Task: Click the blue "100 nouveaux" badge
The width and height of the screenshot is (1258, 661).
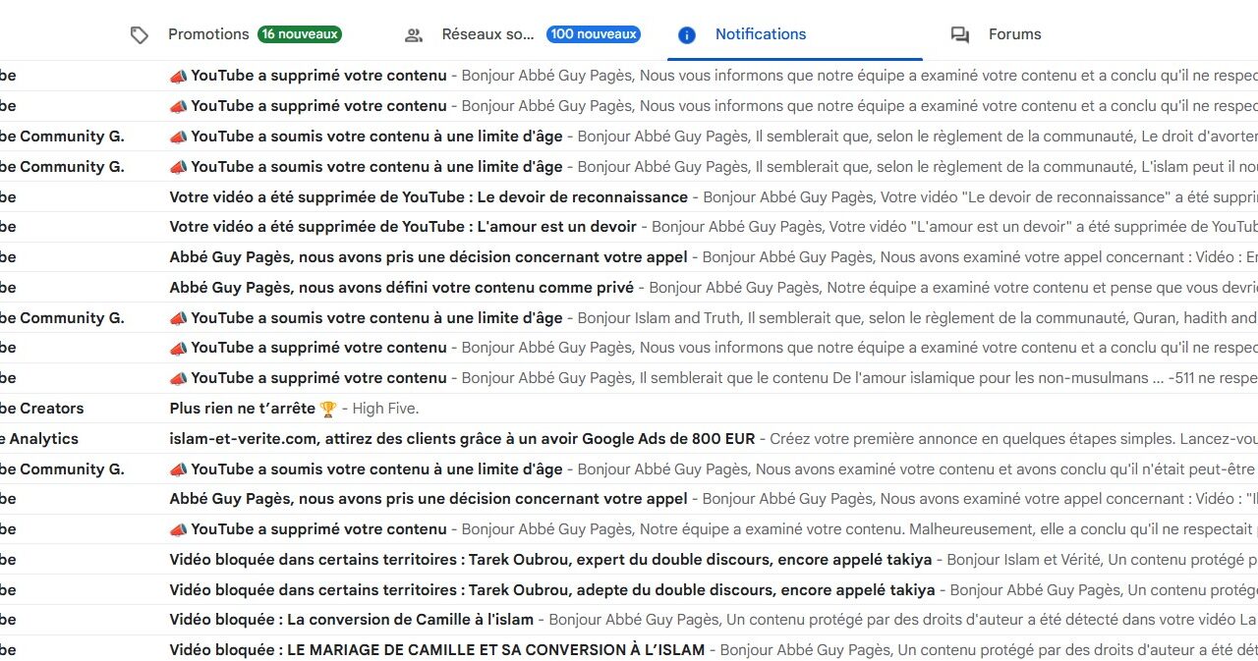Action: [x=594, y=34]
